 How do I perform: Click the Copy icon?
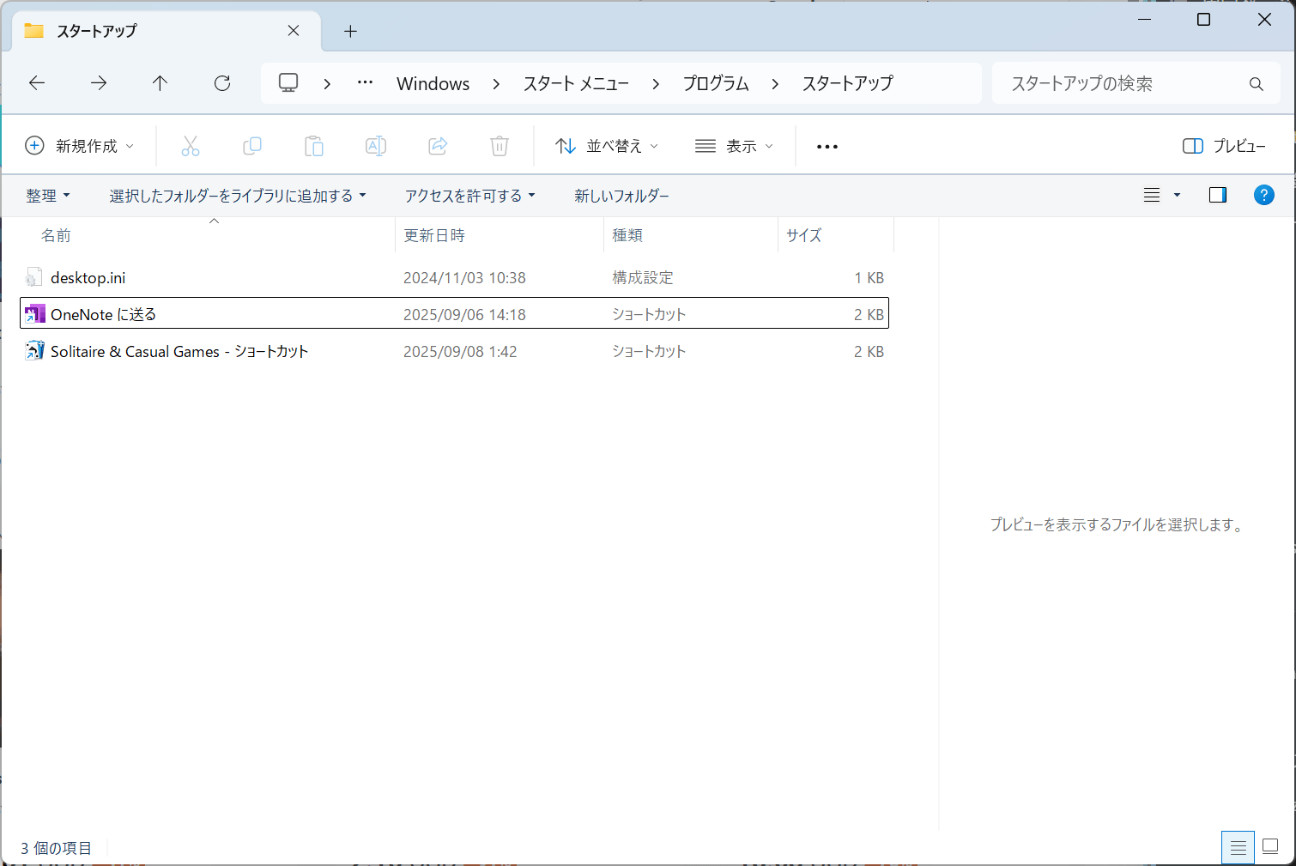[x=252, y=145]
